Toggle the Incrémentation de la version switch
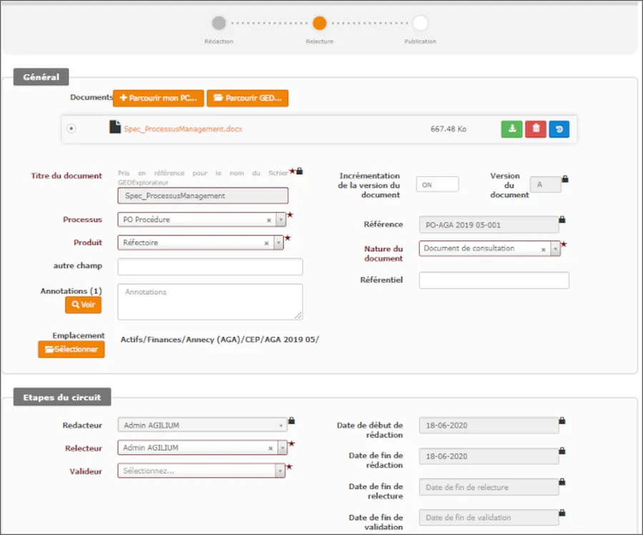This screenshot has width=643, height=535. 437,183
